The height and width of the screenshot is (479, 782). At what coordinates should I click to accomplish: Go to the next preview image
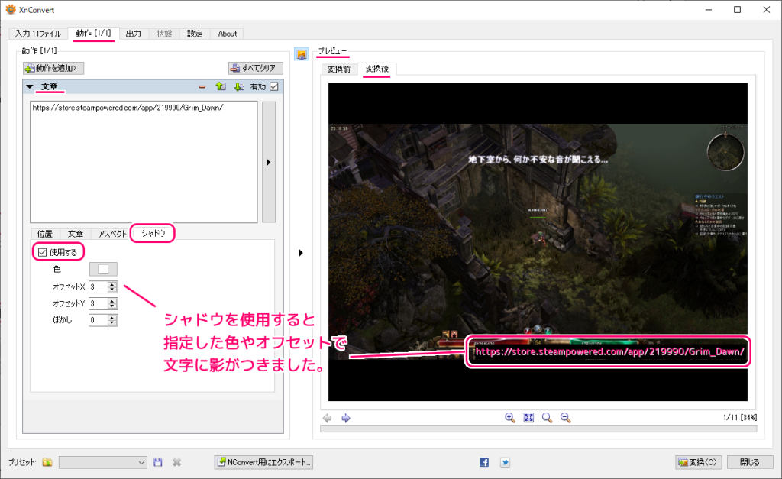click(345, 418)
